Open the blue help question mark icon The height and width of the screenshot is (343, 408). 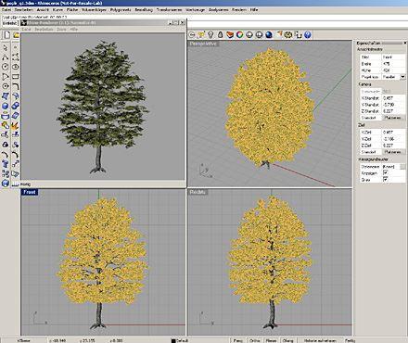308,34
